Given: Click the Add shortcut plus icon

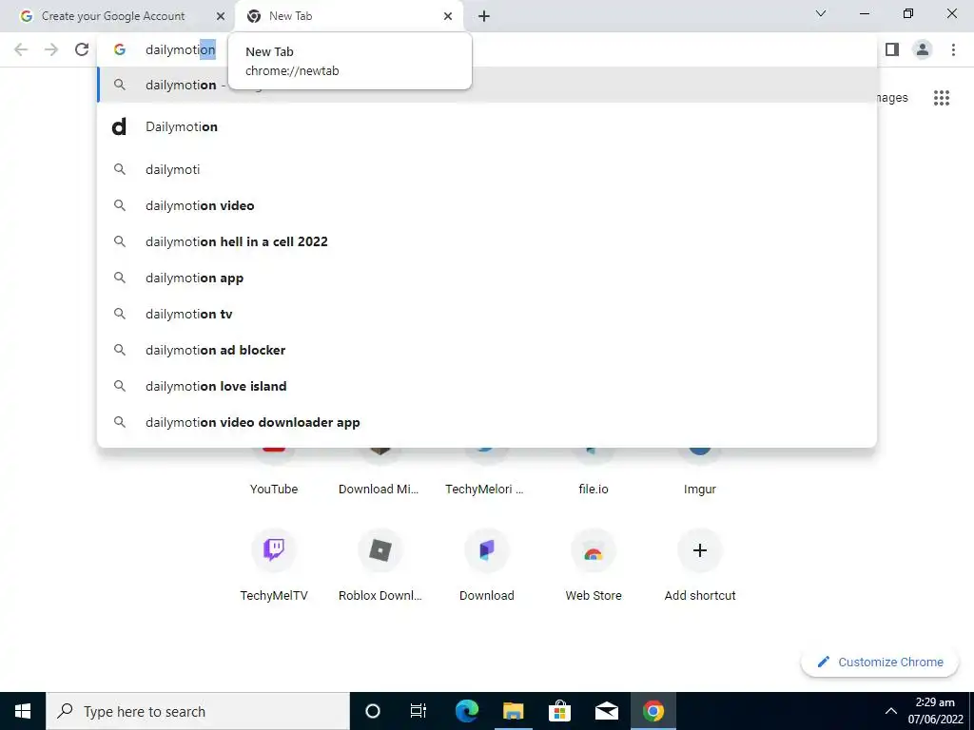Looking at the screenshot, I should click(x=700, y=550).
